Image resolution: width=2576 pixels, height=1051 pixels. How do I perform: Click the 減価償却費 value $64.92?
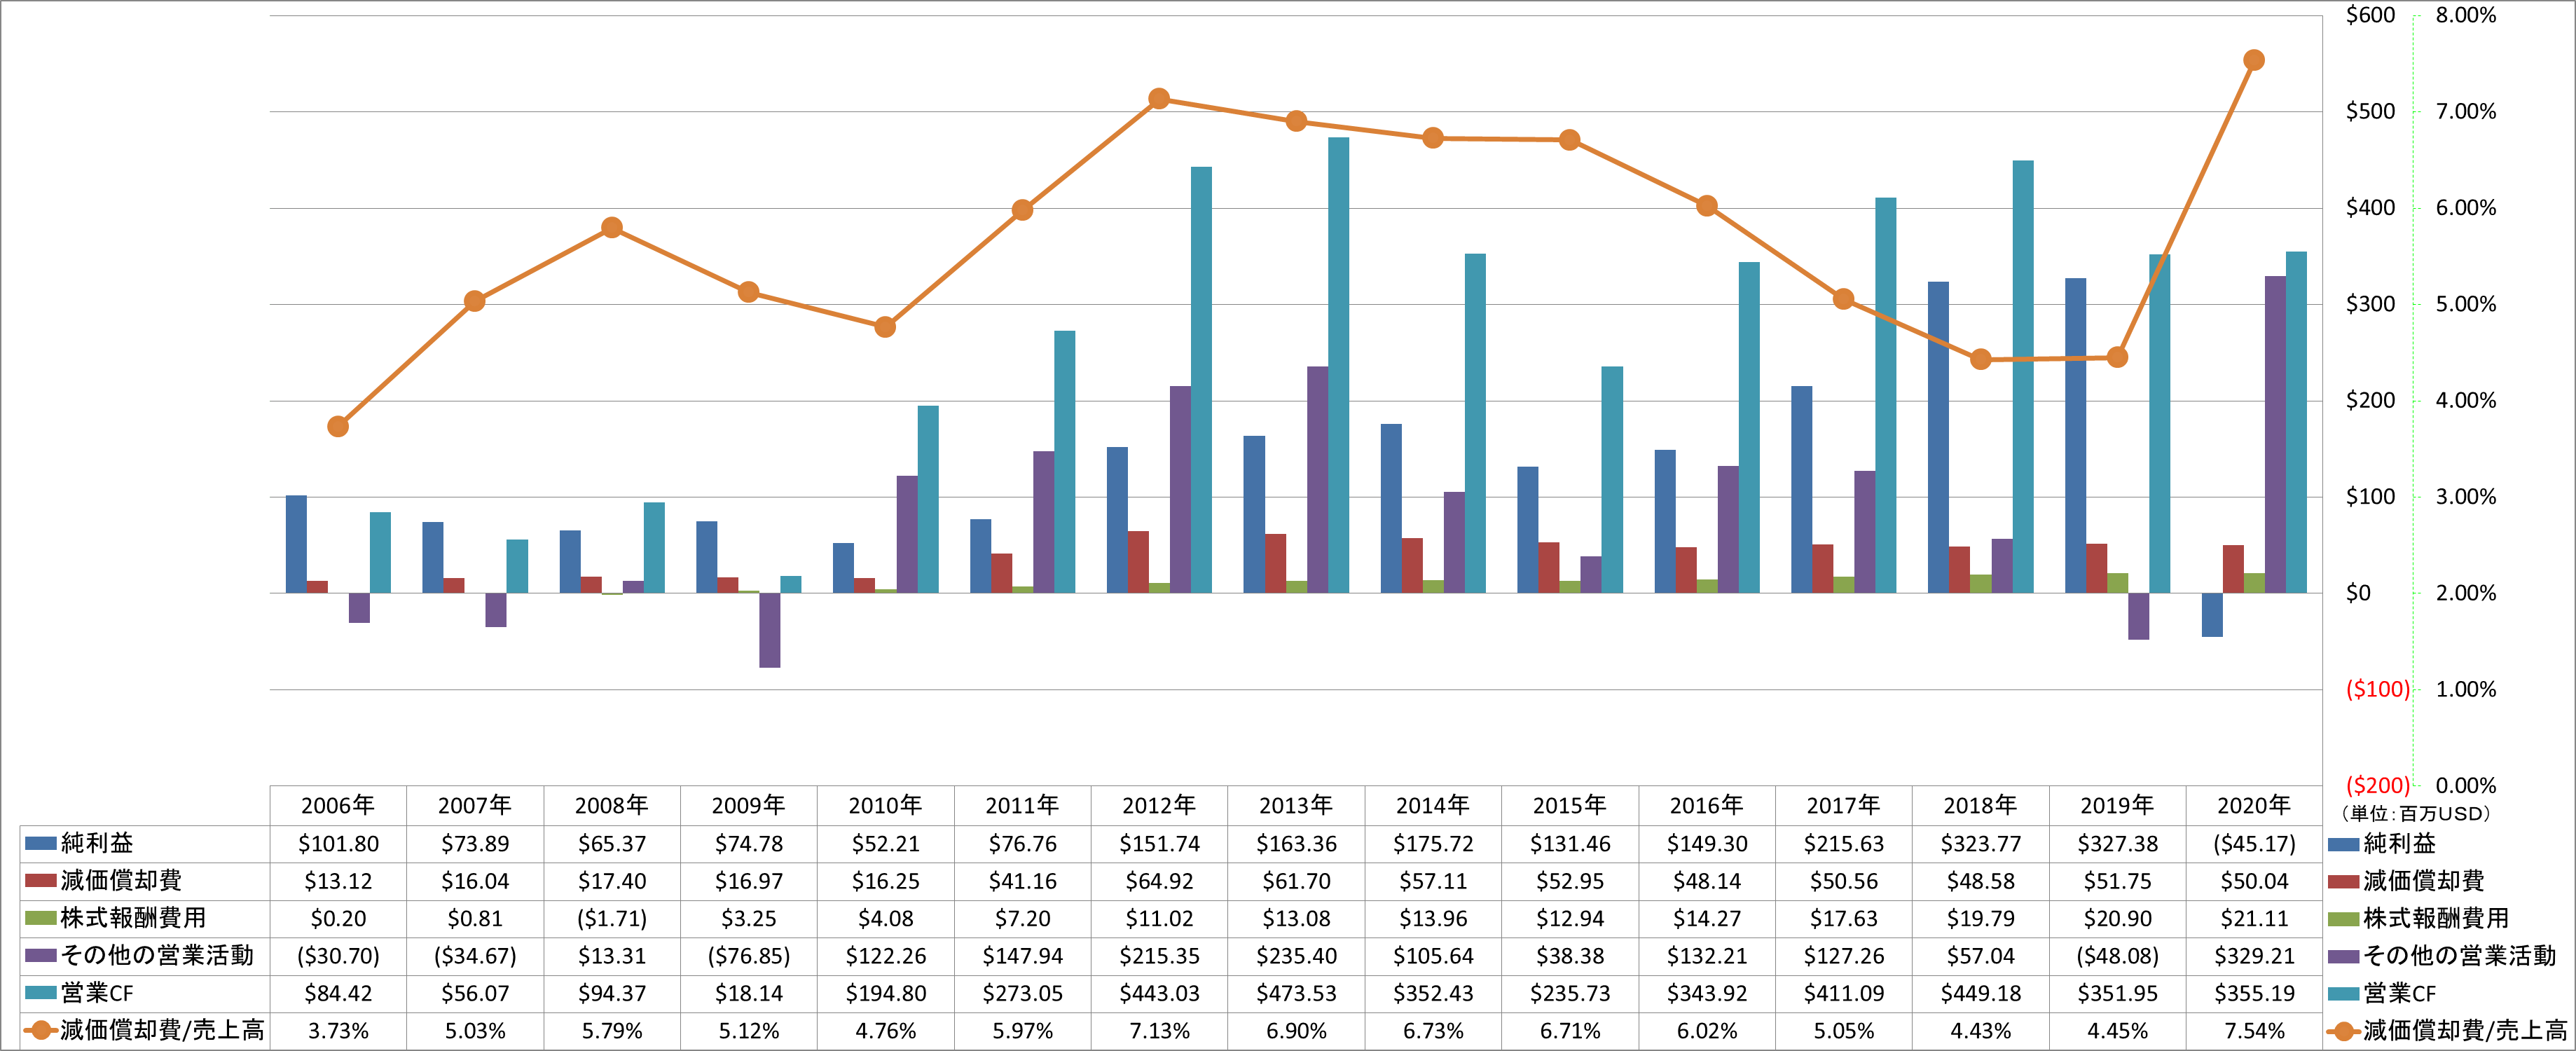(x=1159, y=881)
